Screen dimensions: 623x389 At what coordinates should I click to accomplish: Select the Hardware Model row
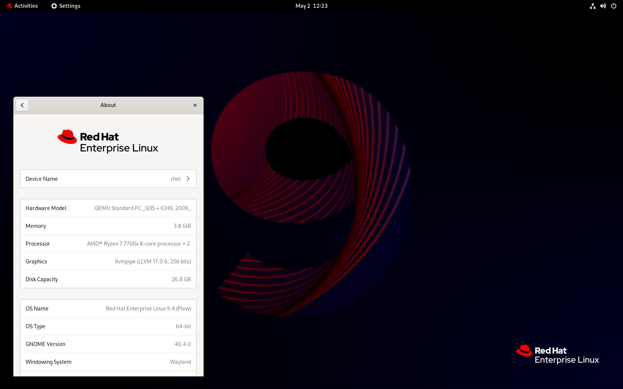pyautogui.click(x=108, y=208)
